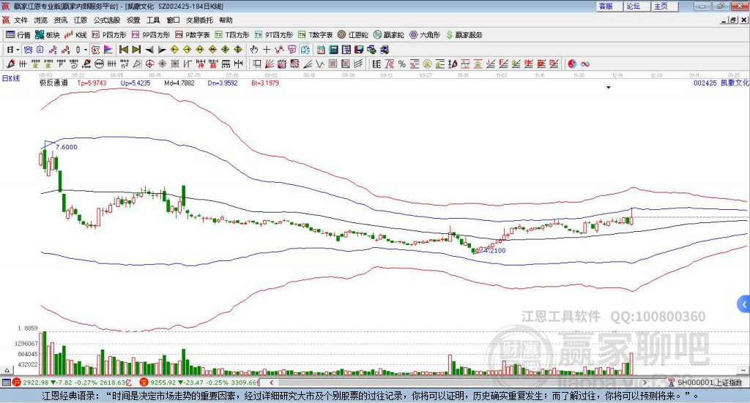Open the 行情 quotes view
Screen dimensions: 750x403
click(18, 35)
